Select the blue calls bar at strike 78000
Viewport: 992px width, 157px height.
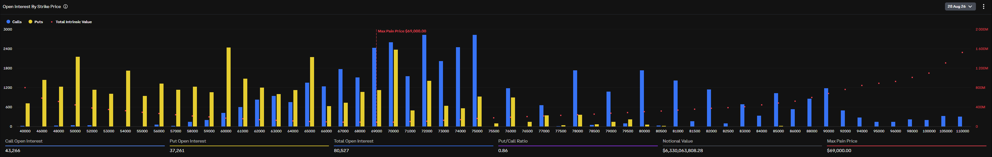pyautogui.click(x=575, y=99)
